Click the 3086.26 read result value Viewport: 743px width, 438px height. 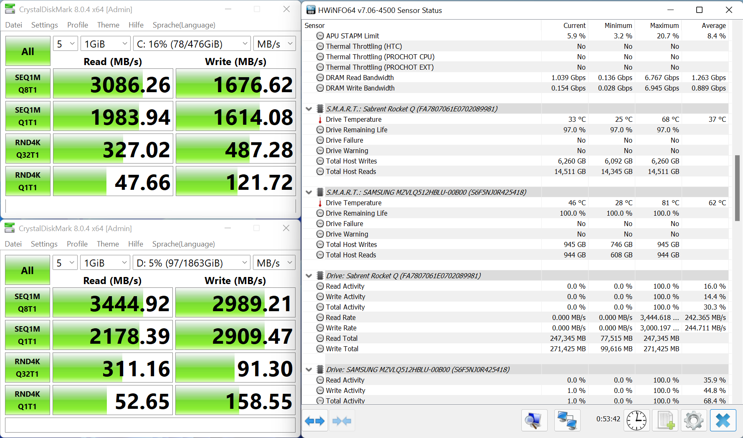click(131, 85)
